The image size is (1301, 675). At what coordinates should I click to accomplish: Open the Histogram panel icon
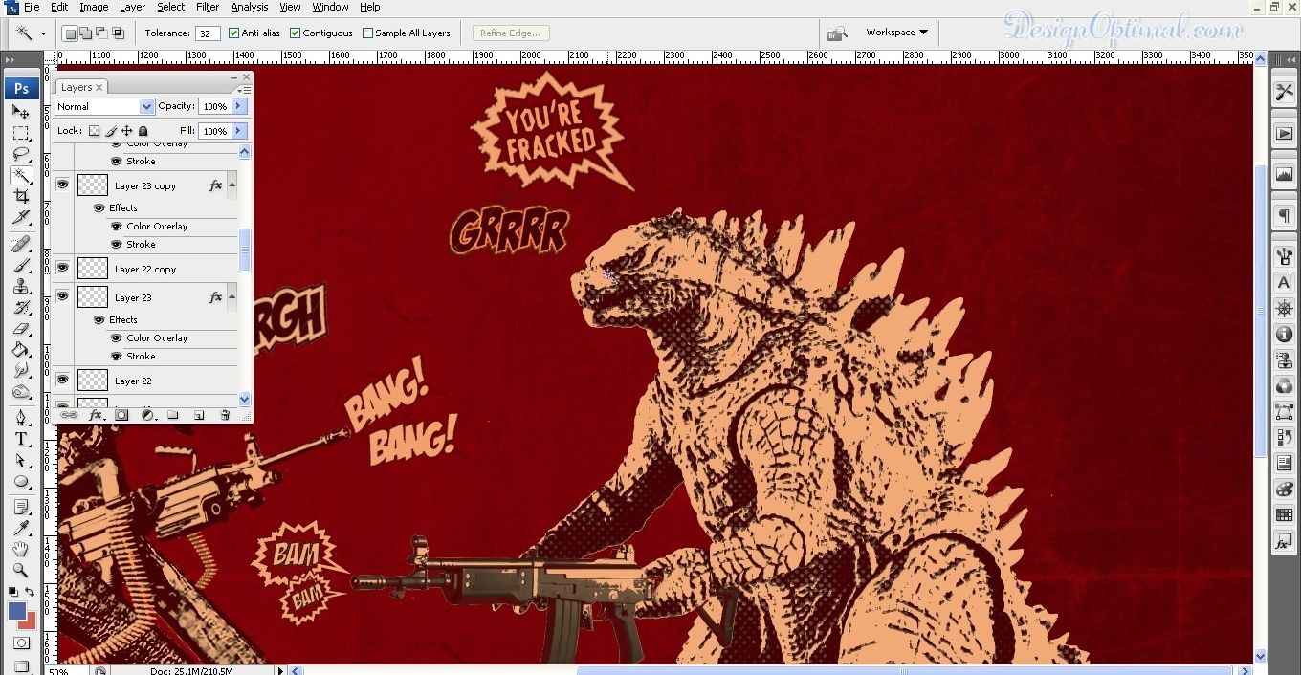point(1284,174)
